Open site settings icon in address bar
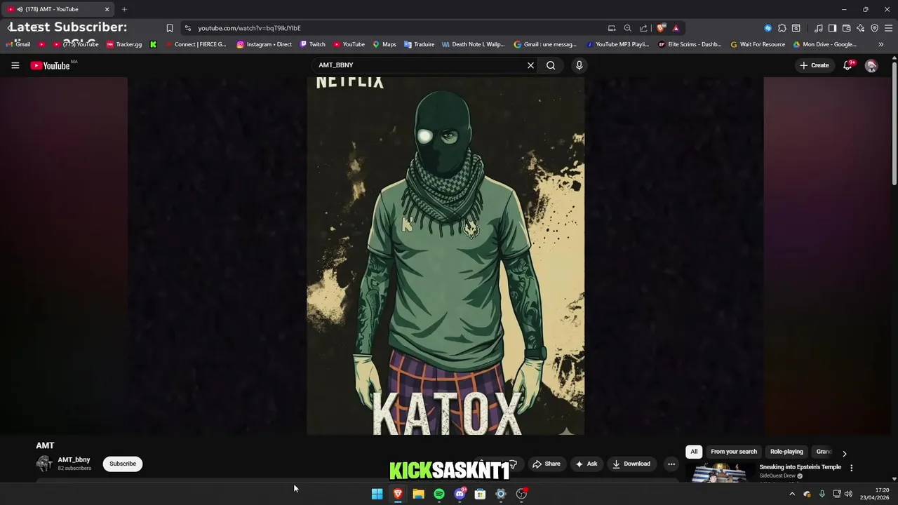Screen dimensions: 898x505 (x=187, y=28)
